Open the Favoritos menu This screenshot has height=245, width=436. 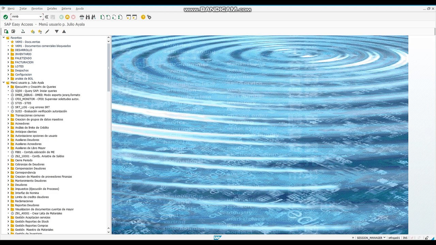(x=37, y=9)
